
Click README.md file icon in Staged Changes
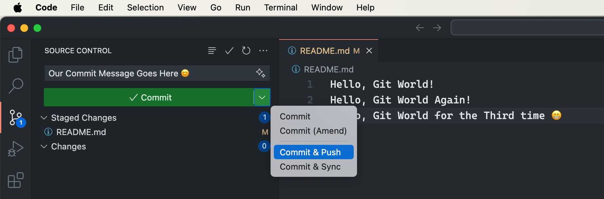point(48,132)
